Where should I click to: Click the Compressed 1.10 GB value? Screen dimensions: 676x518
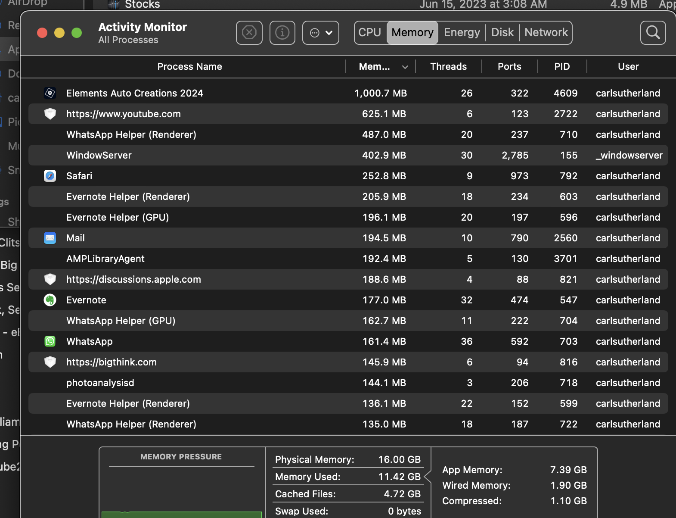pyautogui.click(x=568, y=501)
